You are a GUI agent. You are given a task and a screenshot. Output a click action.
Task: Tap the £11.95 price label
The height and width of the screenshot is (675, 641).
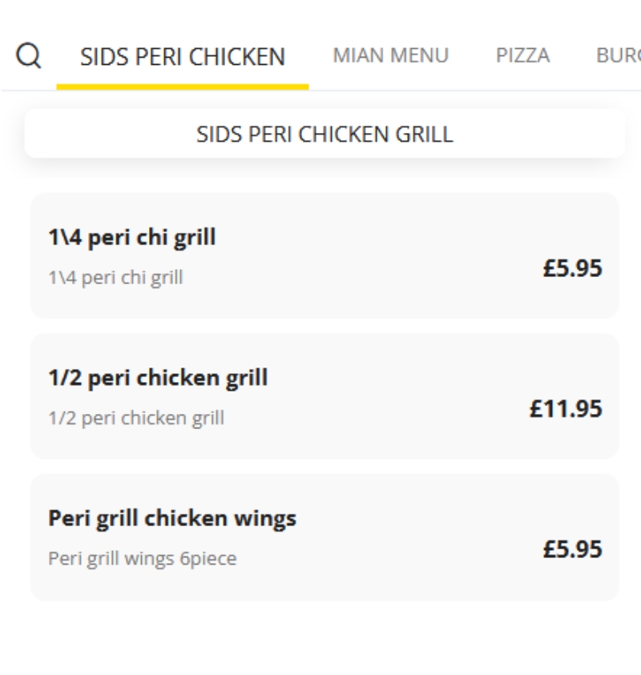point(566,408)
